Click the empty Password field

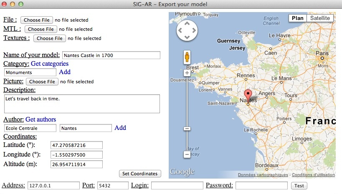[x=261, y=186]
